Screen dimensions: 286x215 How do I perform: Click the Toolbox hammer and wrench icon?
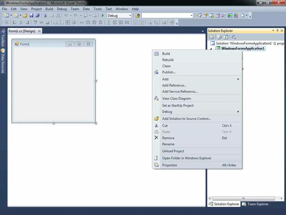(224, 16)
